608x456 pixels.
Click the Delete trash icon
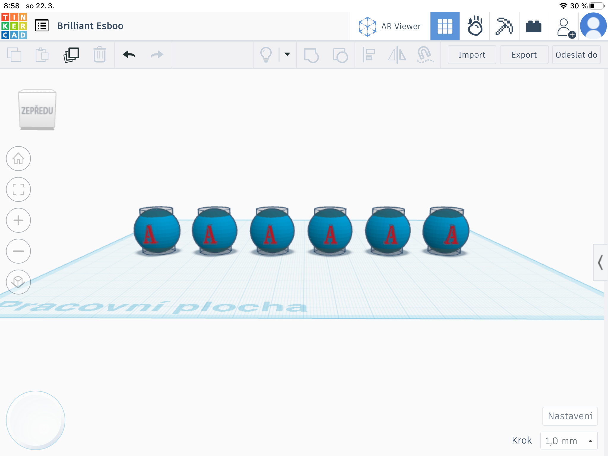100,55
